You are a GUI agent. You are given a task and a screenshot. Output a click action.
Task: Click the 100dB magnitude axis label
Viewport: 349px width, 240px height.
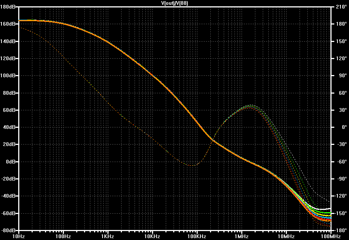7,75
